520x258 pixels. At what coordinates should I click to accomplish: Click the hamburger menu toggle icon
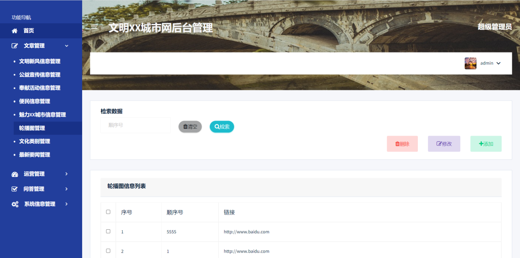(94, 27)
